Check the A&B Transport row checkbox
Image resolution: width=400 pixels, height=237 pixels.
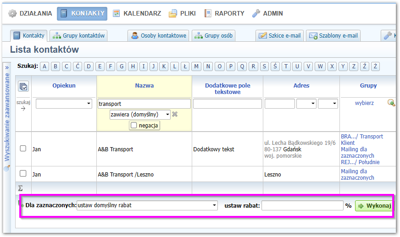23,149
